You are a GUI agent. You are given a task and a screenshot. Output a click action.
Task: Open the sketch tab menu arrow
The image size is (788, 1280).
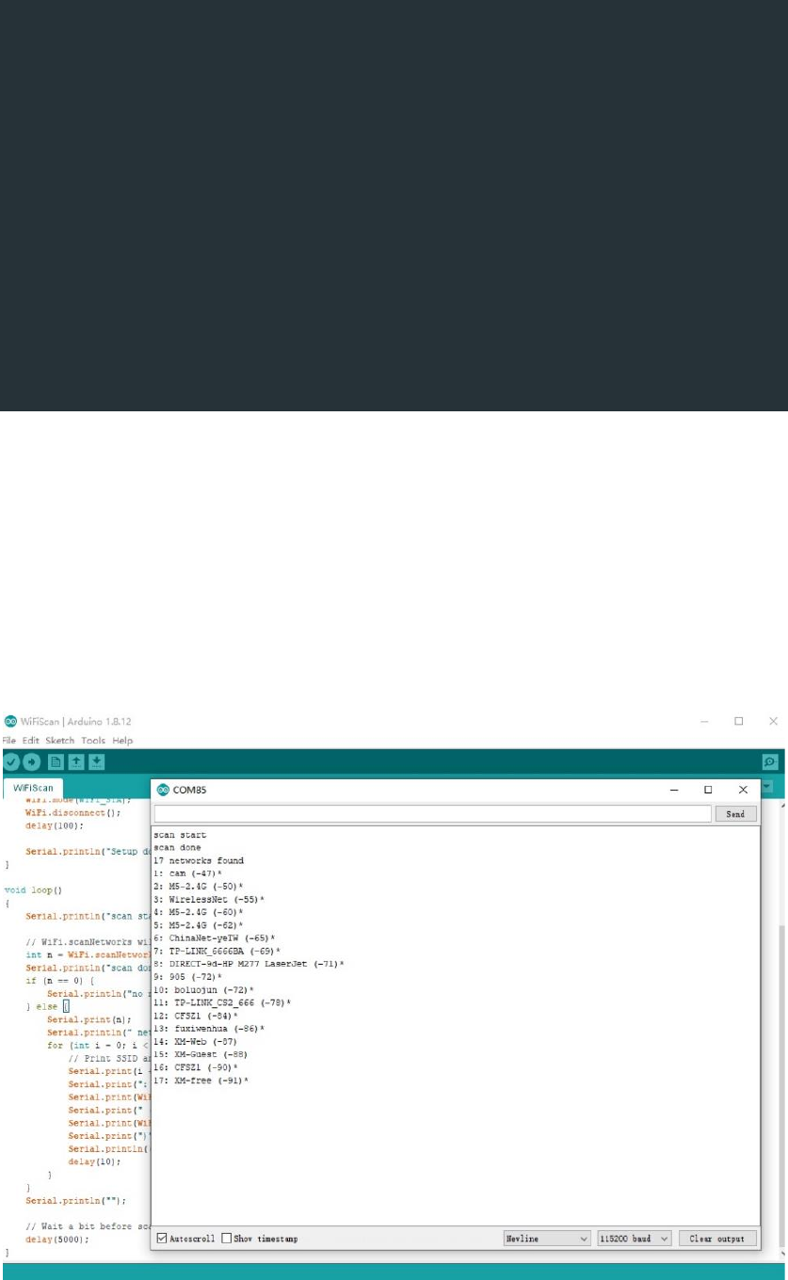(766, 787)
